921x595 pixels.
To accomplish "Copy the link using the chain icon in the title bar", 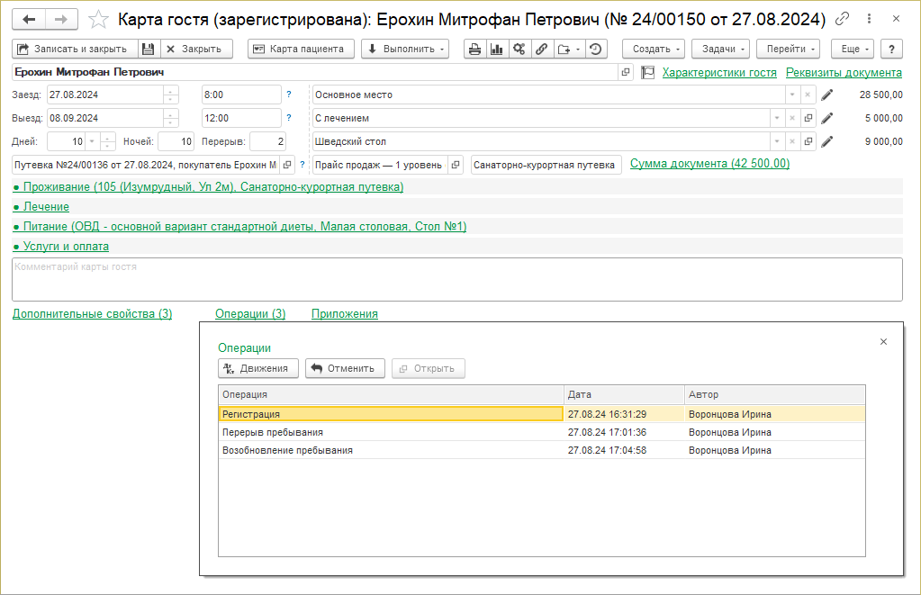I will 843,19.
